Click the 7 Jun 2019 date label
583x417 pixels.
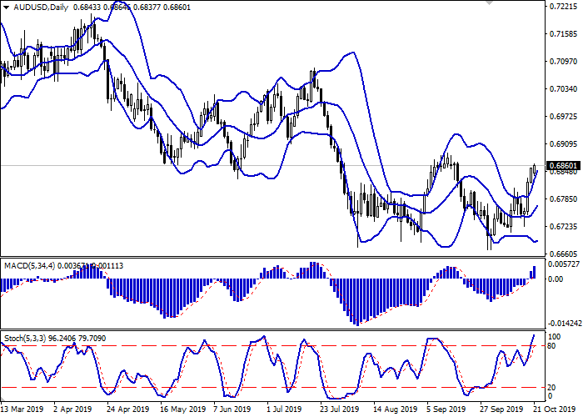[232, 409]
